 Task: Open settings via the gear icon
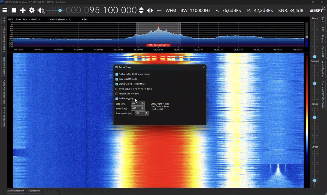[x=32, y=10]
